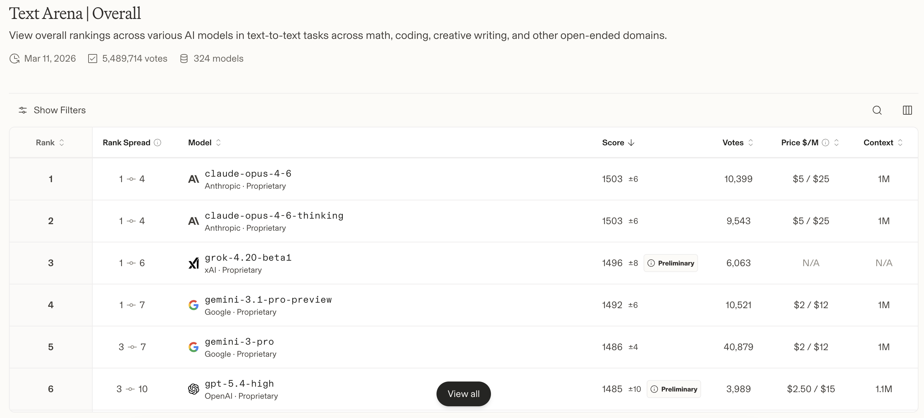
Task: Click the votes checkmark icon
Action: pos(93,59)
